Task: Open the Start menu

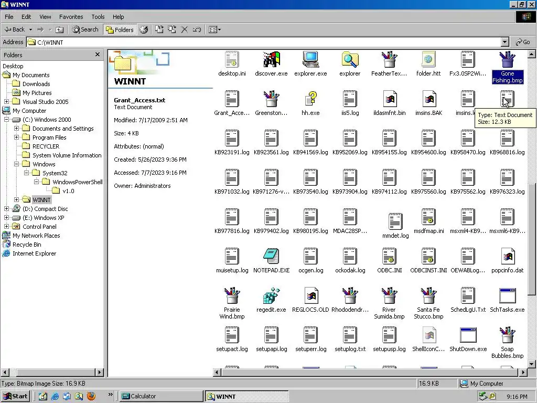Action: coord(15,396)
